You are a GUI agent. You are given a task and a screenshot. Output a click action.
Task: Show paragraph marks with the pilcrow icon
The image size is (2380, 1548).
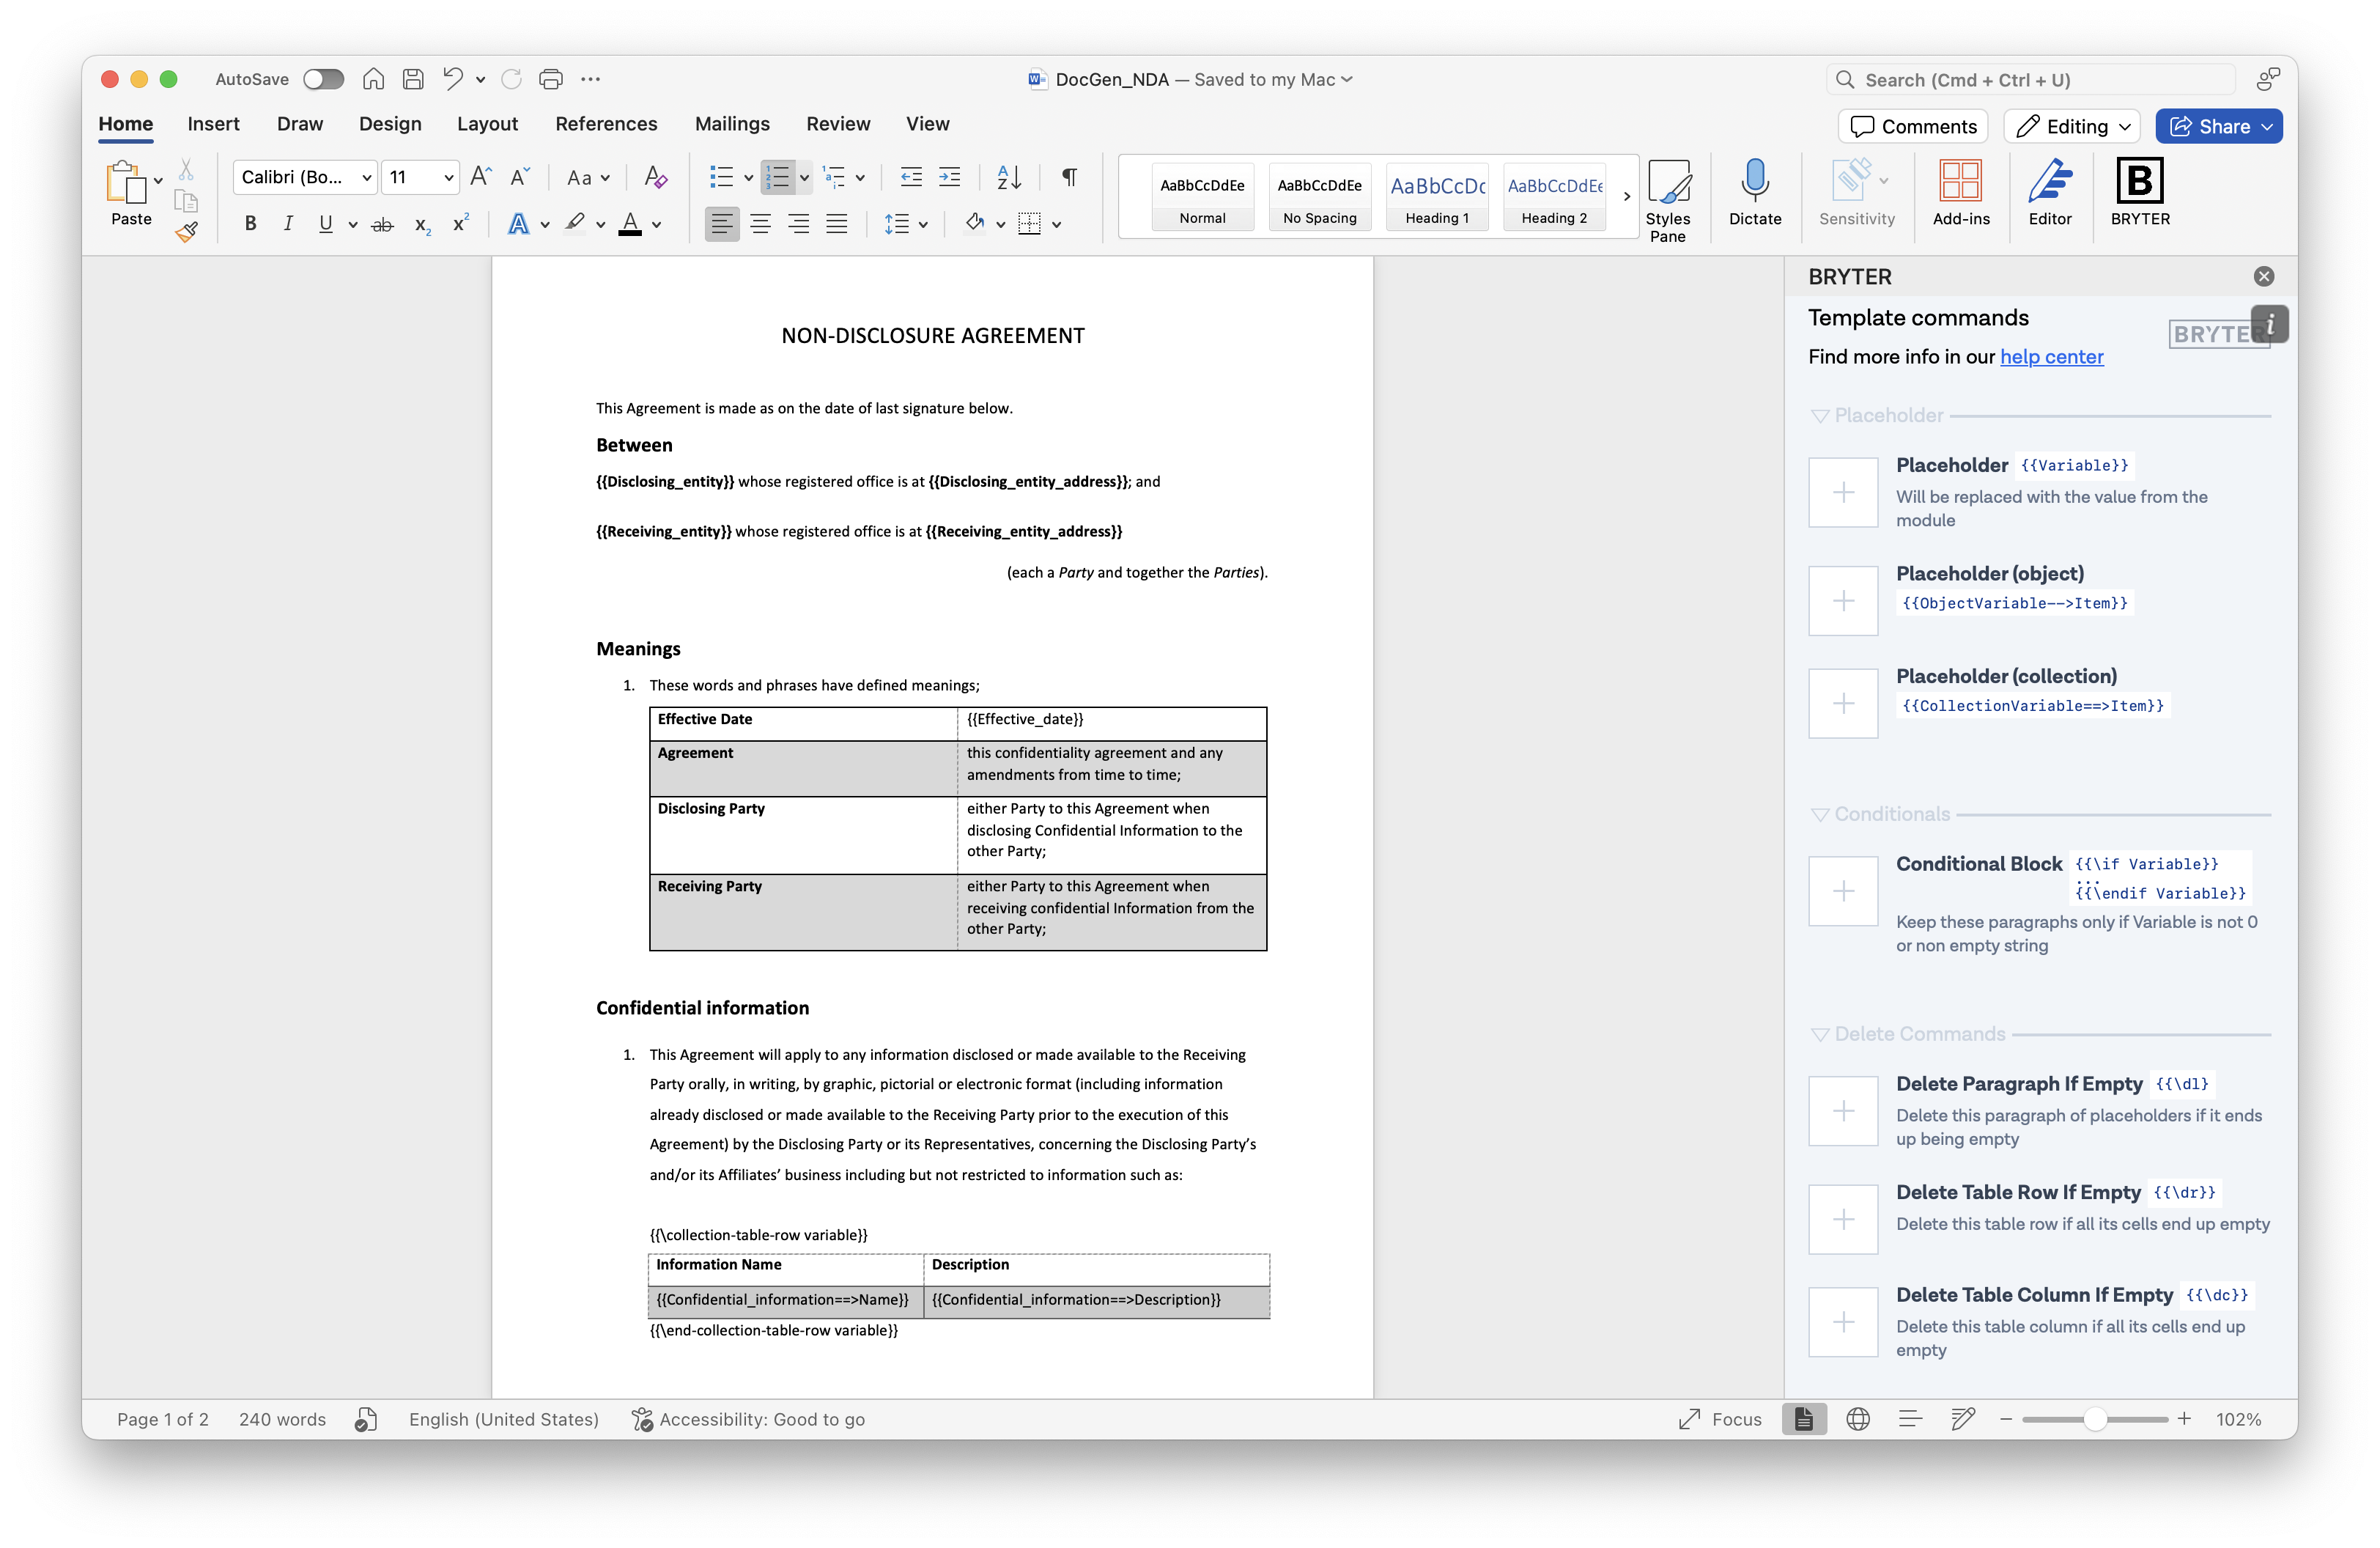(1069, 177)
